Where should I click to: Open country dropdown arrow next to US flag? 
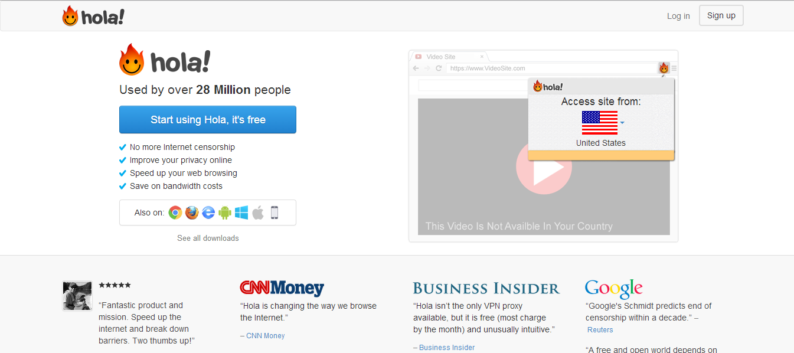pos(622,123)
